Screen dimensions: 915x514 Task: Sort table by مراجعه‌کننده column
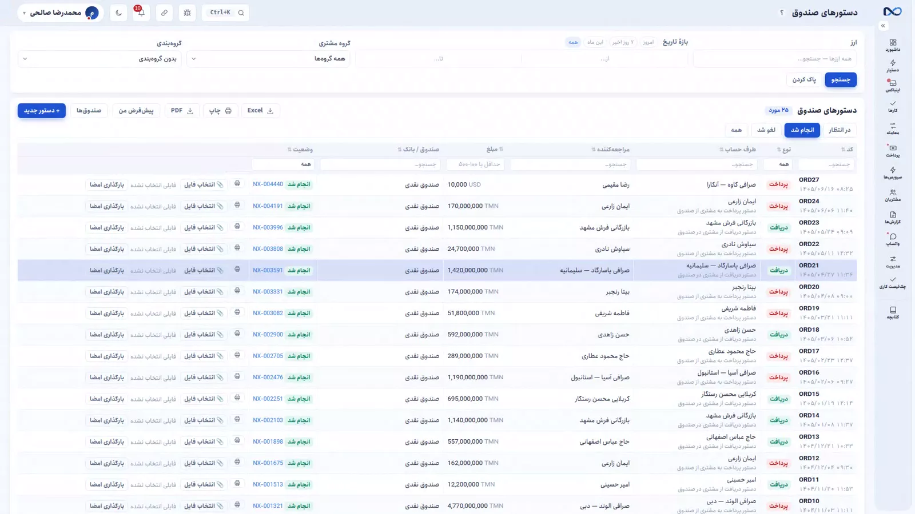pyautogui.click(x=610, y=150)
